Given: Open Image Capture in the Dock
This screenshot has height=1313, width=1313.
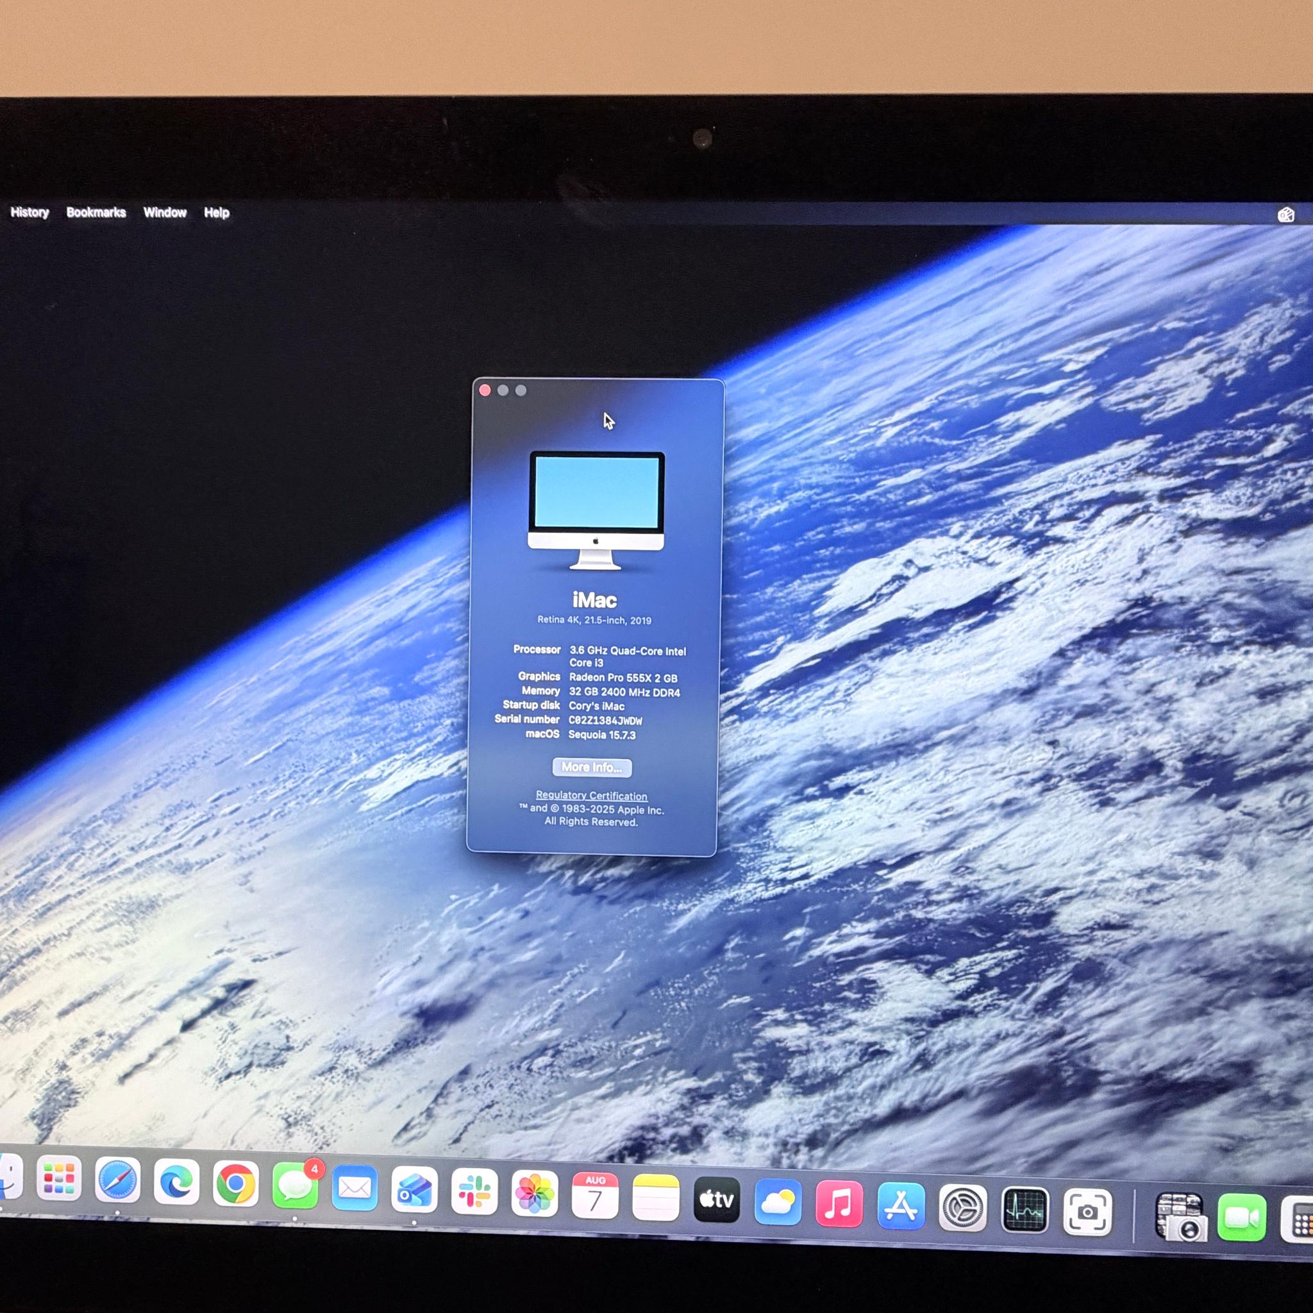Looking at the screenshot, I should click(1180, 1216).
